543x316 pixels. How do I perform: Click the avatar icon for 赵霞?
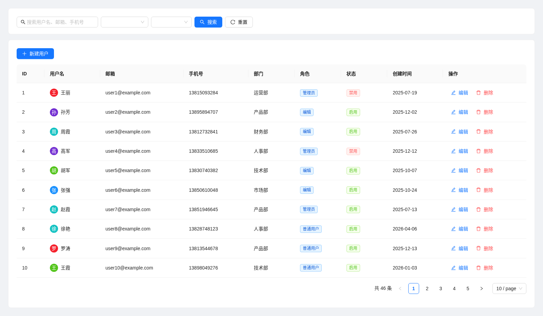click(x=54, y=209)
